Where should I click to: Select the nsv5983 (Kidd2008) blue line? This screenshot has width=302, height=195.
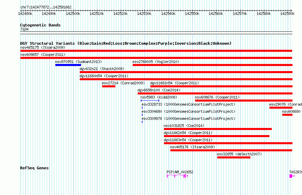(x=150, y=101)
